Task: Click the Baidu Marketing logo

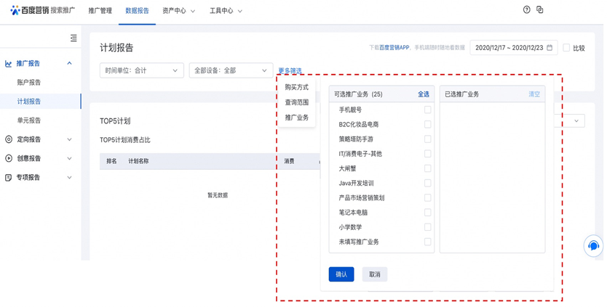Action: click(42, 11)
